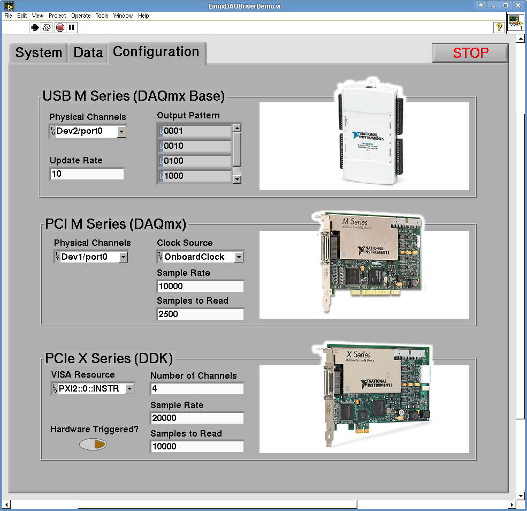
Task: Click the LabVIEW window menu icon in title bar
Action: 9,5
